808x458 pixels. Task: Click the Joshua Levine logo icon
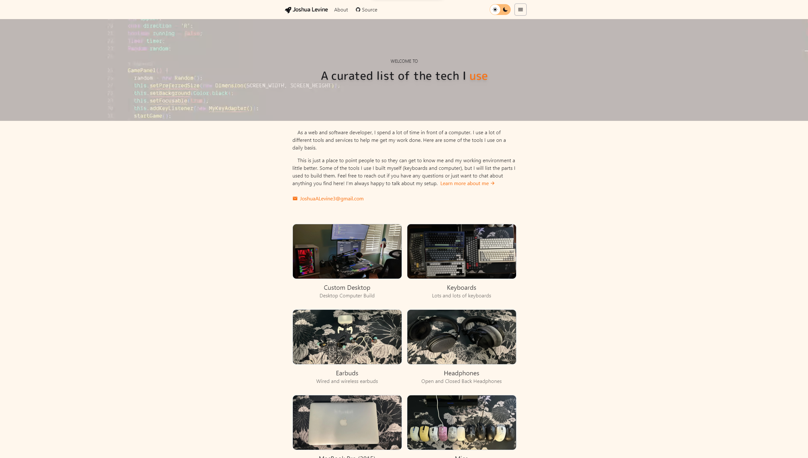[287, 10]
